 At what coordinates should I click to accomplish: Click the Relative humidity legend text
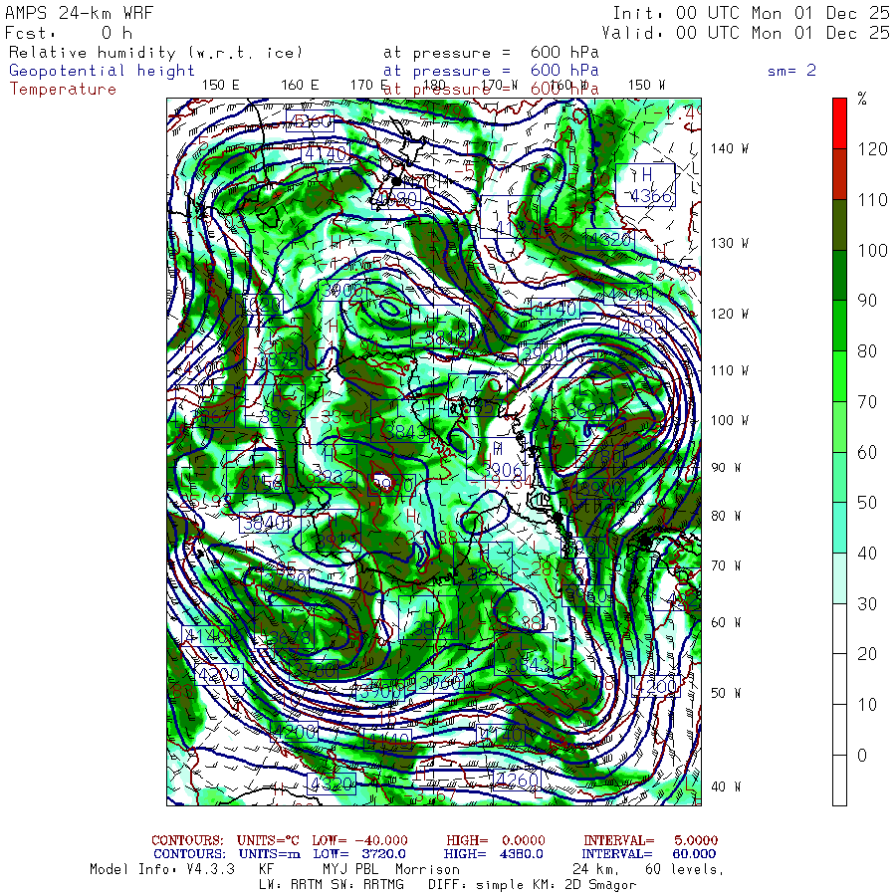click(x=155, y=53)
